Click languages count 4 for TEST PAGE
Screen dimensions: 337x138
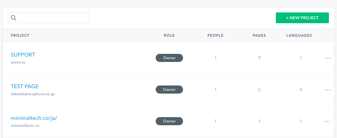pyautogui.click(x=301, y=90)
